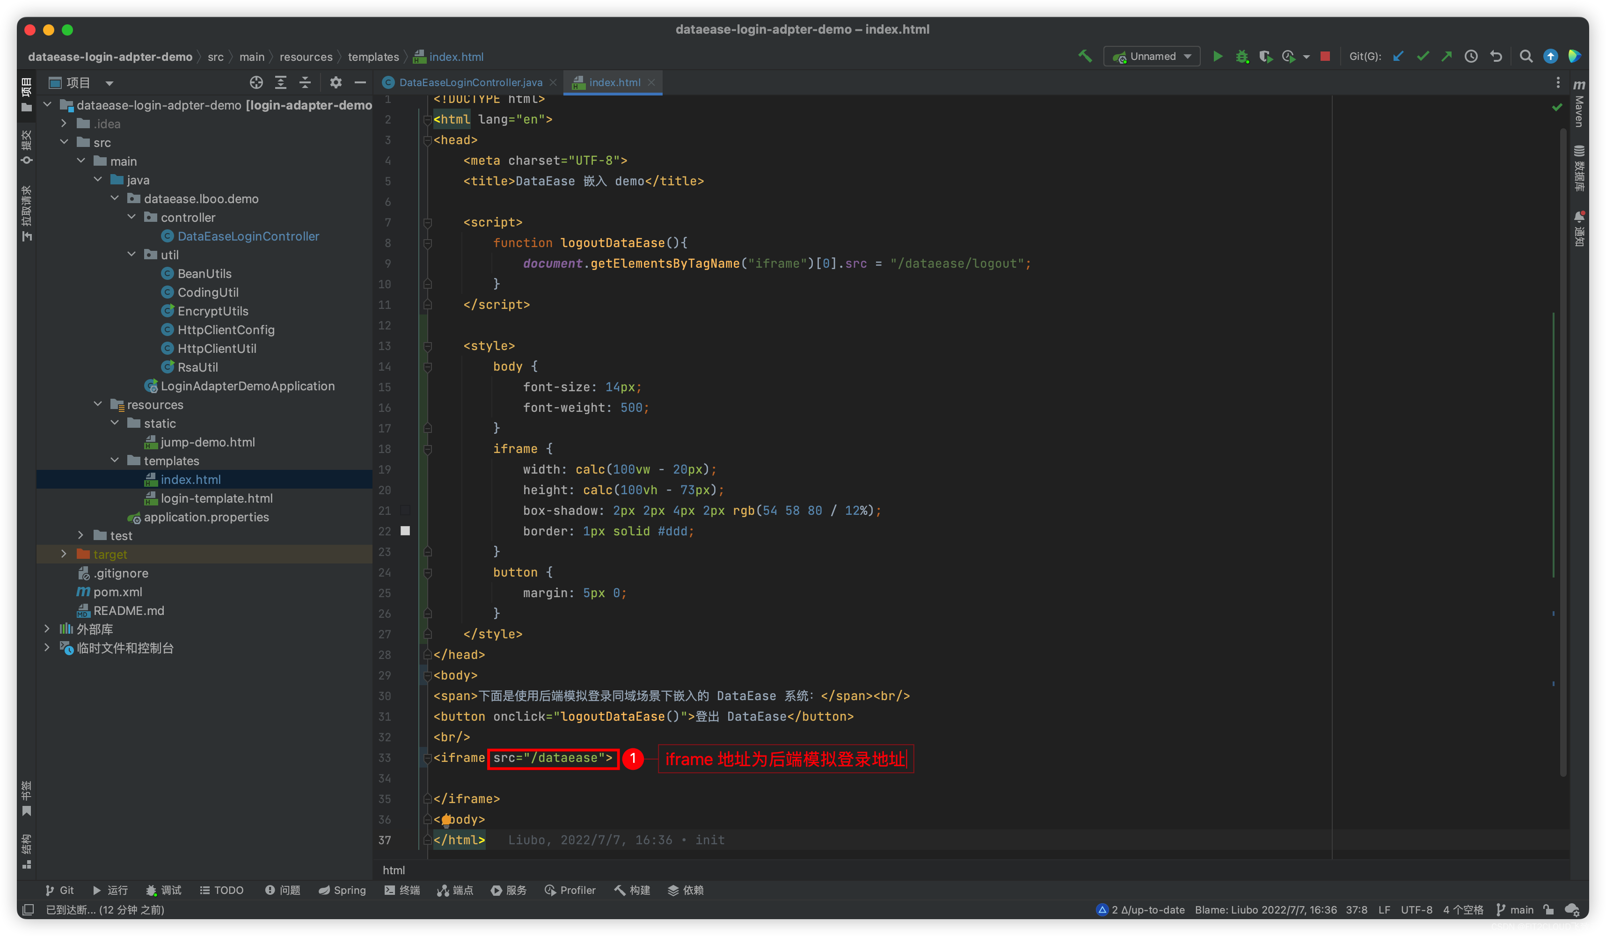
Task: Click the main branch widget in status bar
Action: [x=1515, y=910]
